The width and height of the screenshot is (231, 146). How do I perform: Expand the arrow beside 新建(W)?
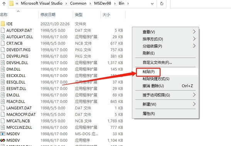[194, 104]
